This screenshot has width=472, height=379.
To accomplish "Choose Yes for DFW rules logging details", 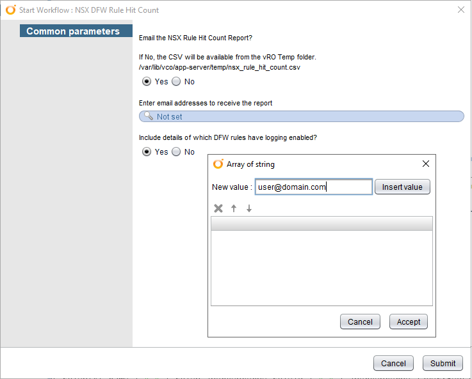I will click(x=147, y=151).
